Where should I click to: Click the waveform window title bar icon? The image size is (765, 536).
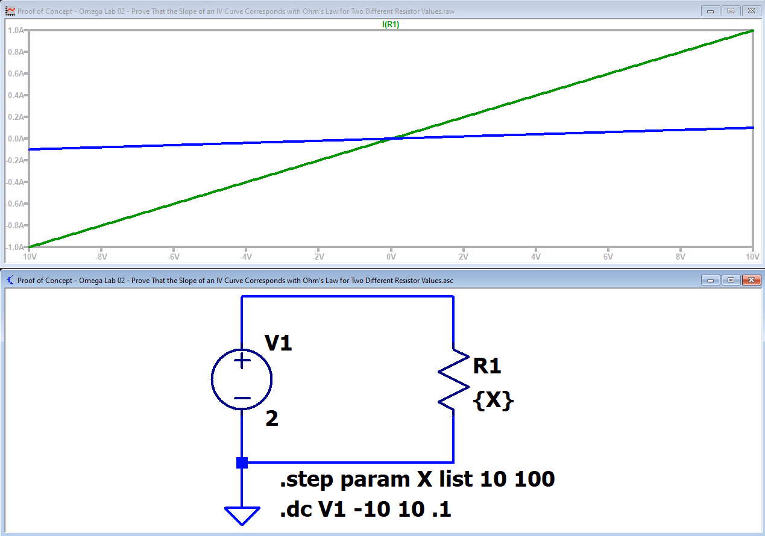[x=10, y=11]
